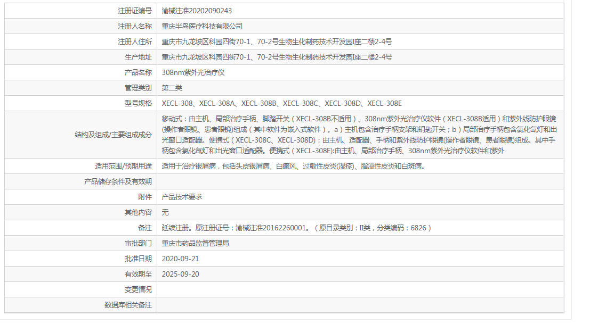Click the 注册人名称 label
This screenshot has width=590, height=324.
click(135, 26)
